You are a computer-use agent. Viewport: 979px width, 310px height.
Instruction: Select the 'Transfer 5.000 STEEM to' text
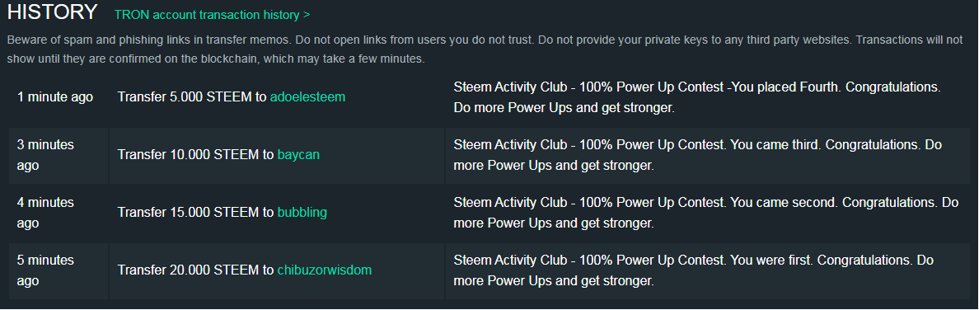point(192,97)
